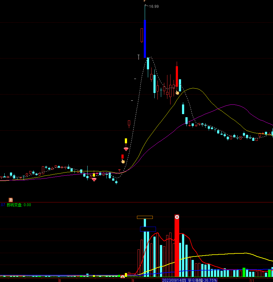273x282 pixels.
Task: Click the orange flag at the chart top
Action: click(x=145, y=1)
